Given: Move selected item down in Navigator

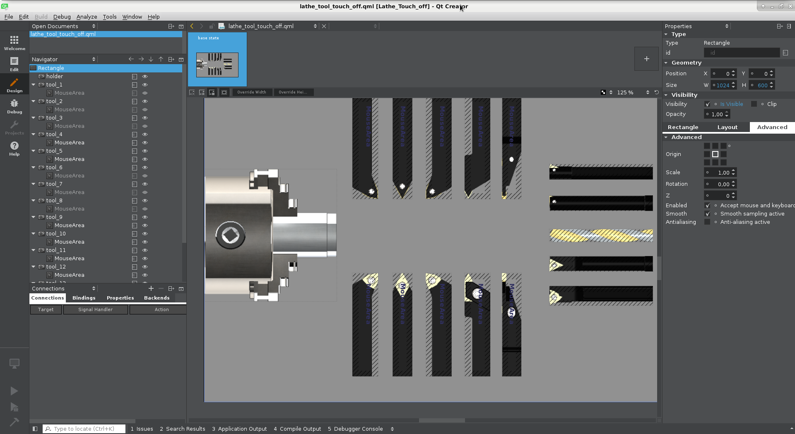Looking at the screenshot, I should [151, 59].
